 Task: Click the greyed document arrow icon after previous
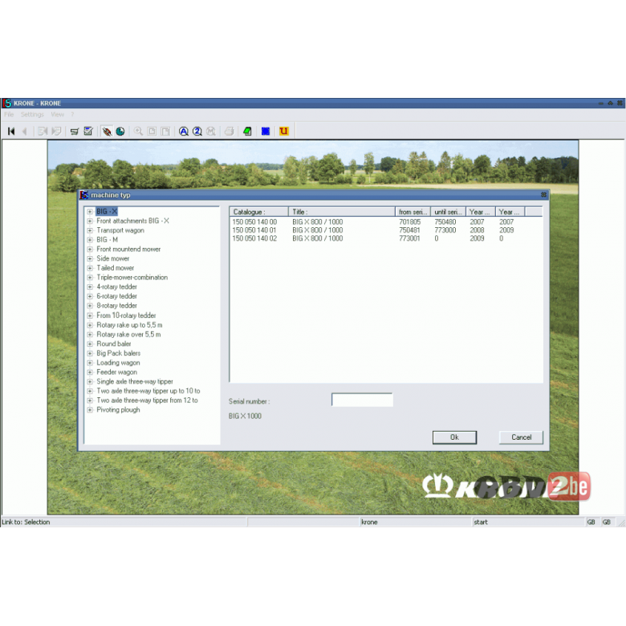(x=43, y=131)
